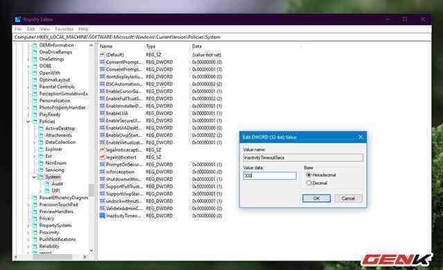Select the ActiveDesktop folder icon
Image resolution: width=443 pixels, height=270 pixels.
point(41,128)
